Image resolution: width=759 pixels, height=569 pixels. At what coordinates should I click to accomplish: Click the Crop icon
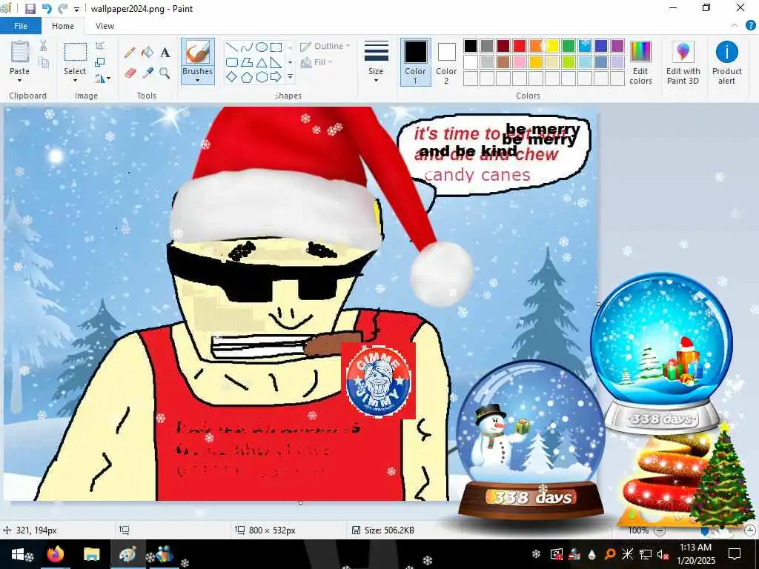point(100,47)
